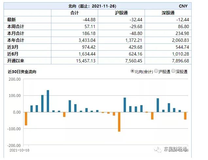The width and height of the screenshot is (208, 160).
Task: Click the 合计 column header
Action: click(x=74, y=12)
